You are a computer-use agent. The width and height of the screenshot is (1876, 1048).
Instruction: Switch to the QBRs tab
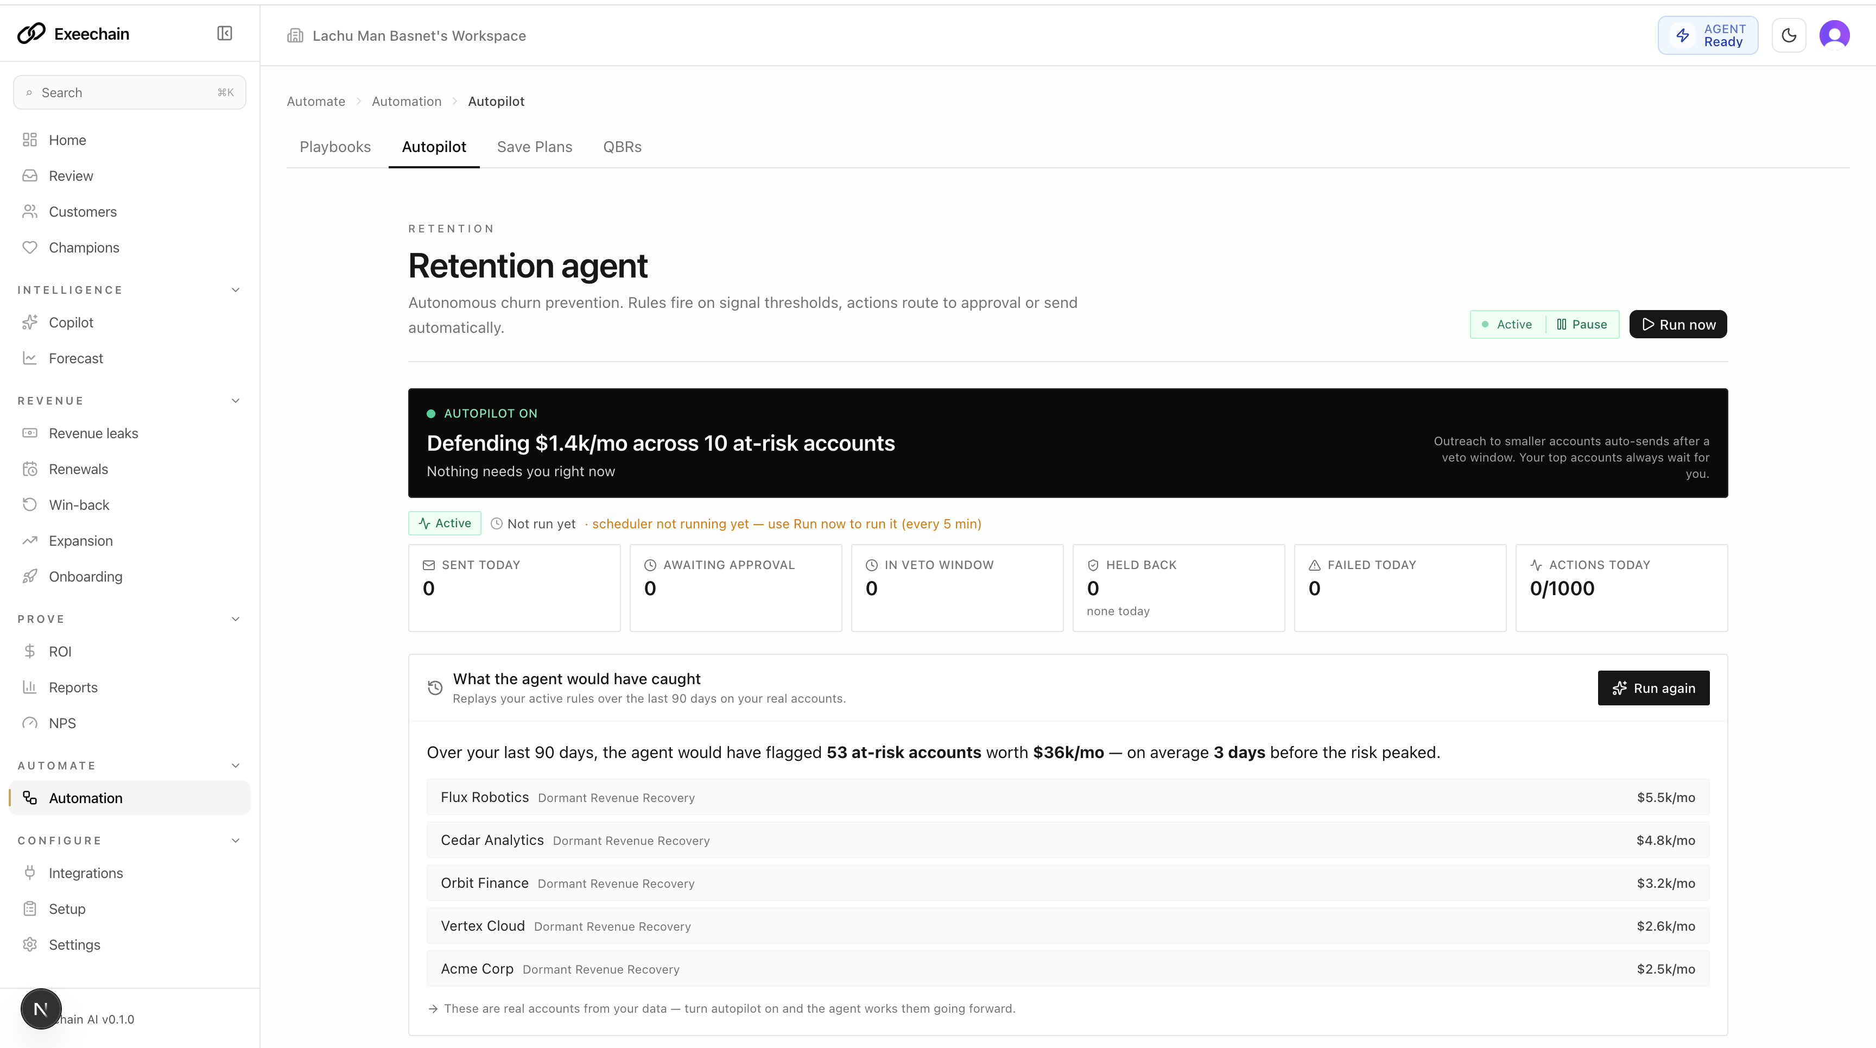pos(622,147)
